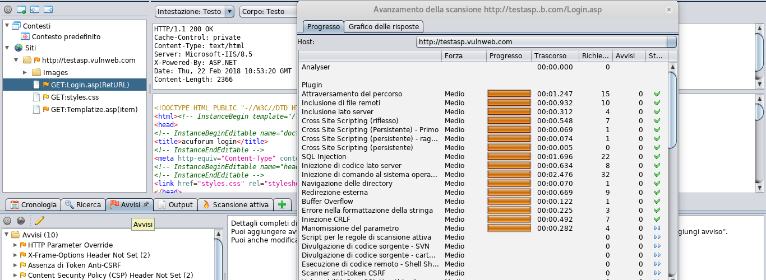
Task: Click the Buffer Overflow progress bar
Action: coord(509,202)
